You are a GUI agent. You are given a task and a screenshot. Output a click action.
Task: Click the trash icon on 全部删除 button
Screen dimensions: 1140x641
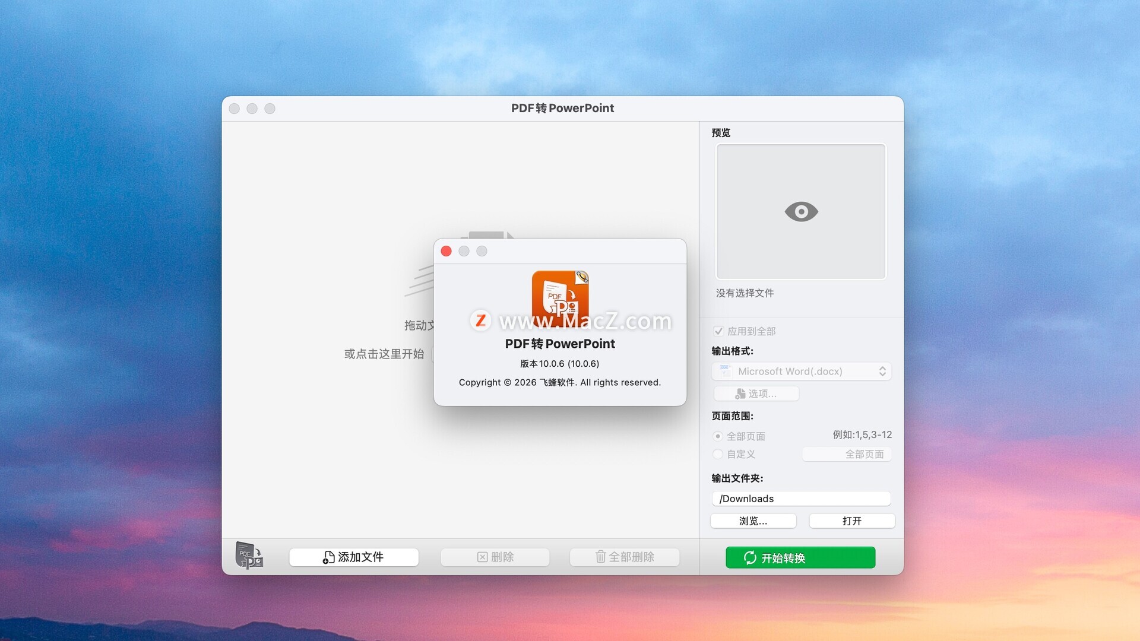click(600, 557)
